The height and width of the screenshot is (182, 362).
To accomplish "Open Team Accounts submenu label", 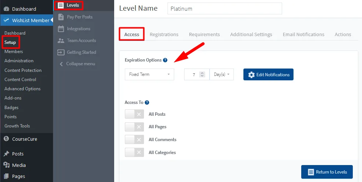I will 81,41.
